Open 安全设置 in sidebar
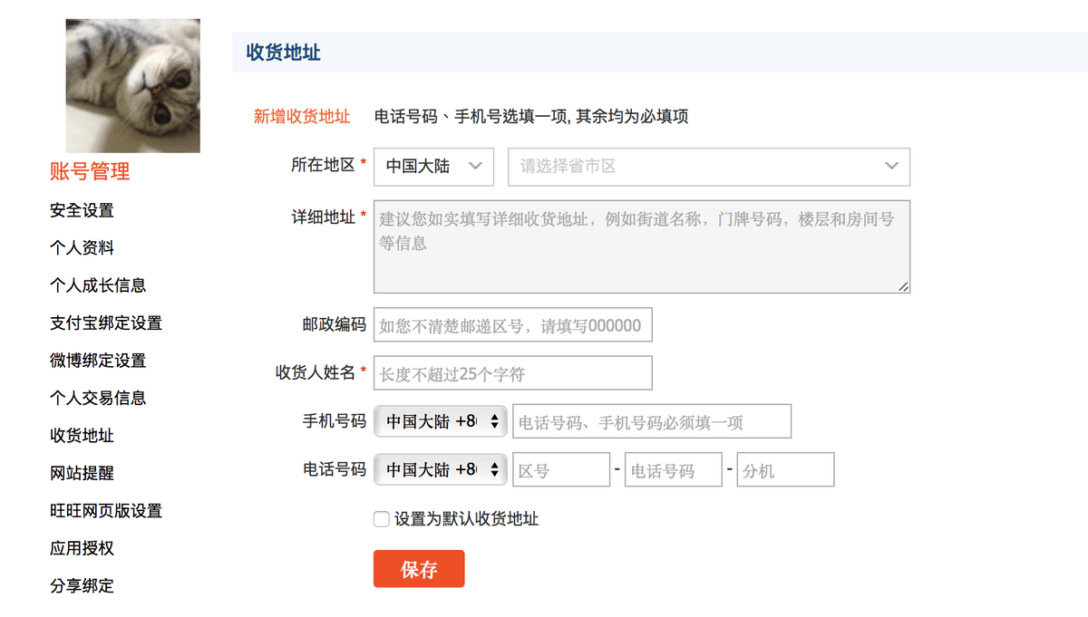Image resolution: width=1088 pixels, height=617 pixels. pos(82,210)
